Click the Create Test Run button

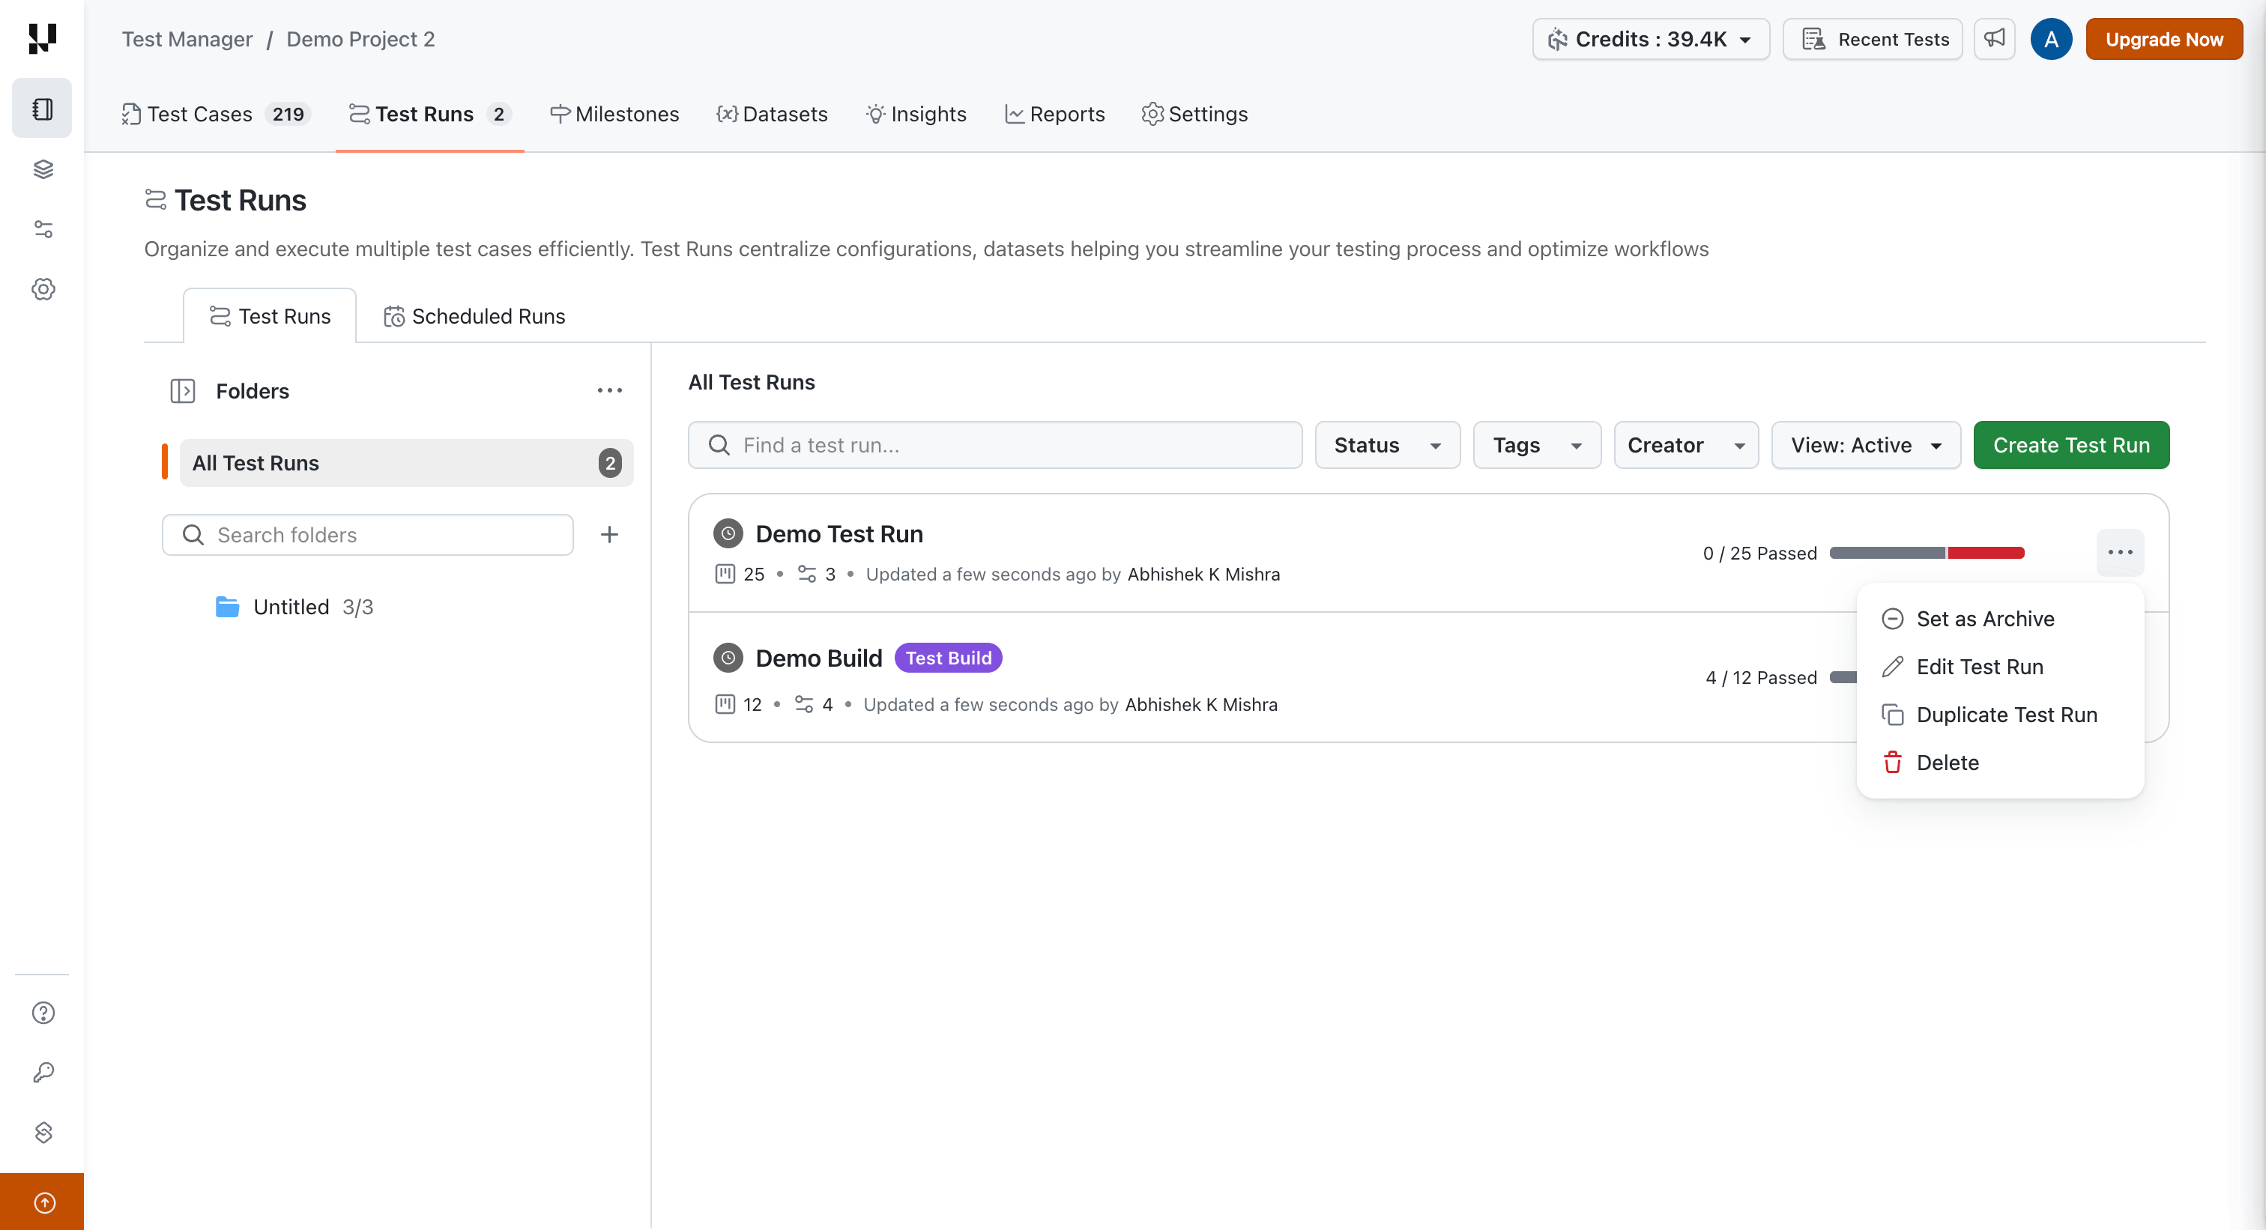(2070, 445)
